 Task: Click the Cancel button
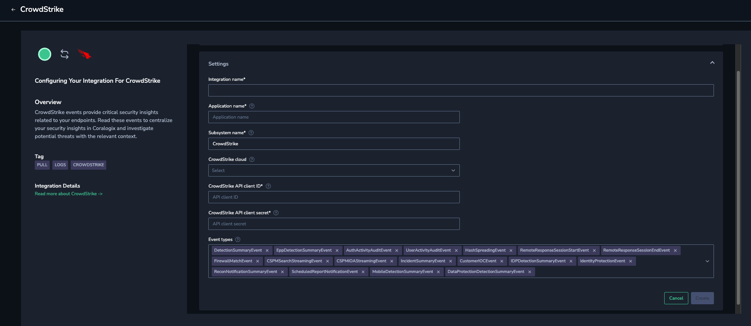coord(676,298)
